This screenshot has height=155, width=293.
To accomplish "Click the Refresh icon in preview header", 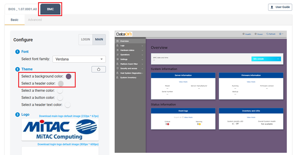I will click(267, 34).
